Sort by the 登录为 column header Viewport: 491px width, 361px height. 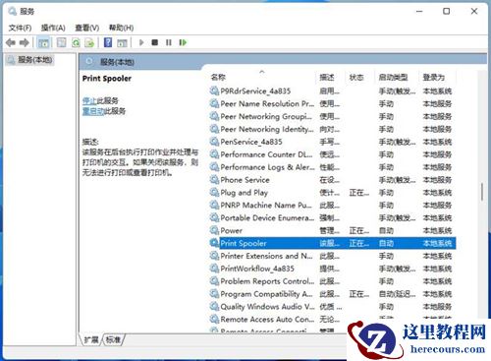coord(433,78)
